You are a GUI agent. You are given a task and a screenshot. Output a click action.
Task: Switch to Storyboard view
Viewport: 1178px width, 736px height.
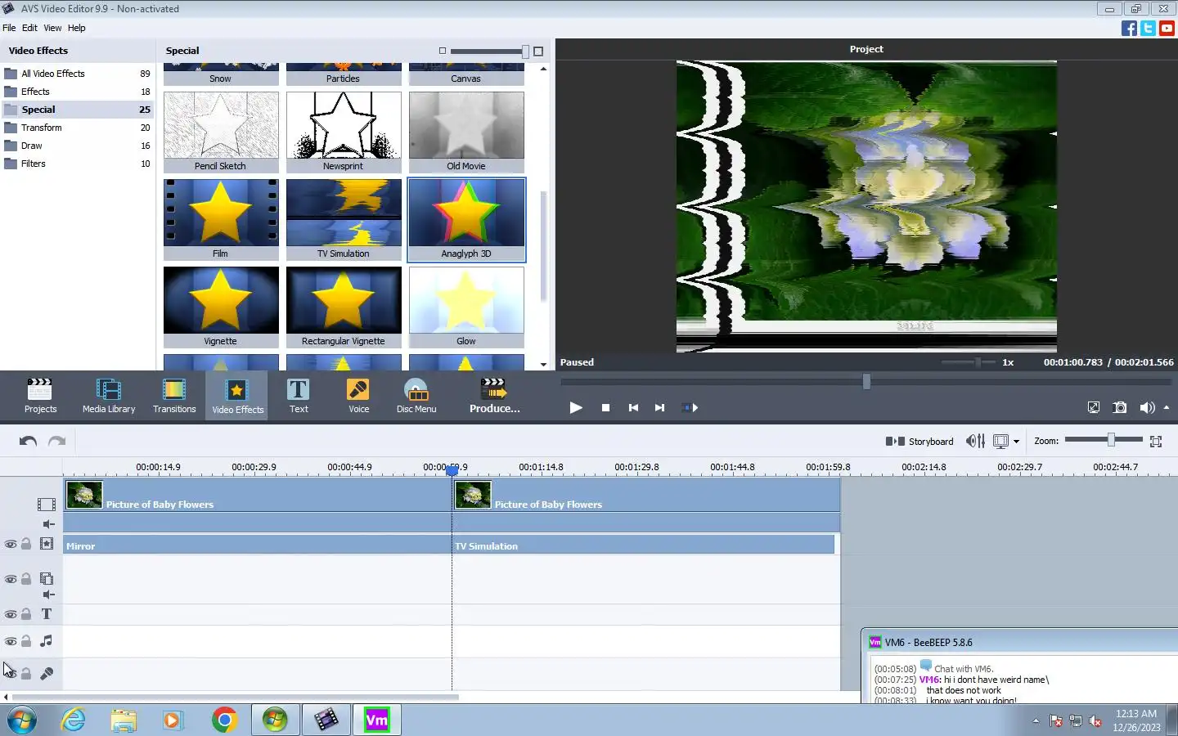coord(919,441)
